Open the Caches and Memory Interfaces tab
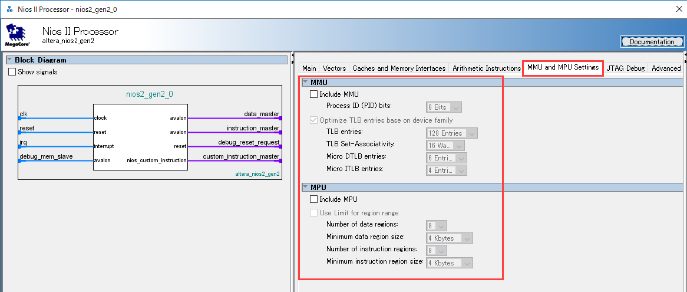The image size is (687, 292). pos(399,68)
